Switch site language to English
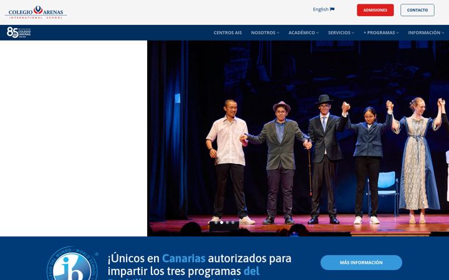Screen dimensions: 449x280 tap(324, 9)
